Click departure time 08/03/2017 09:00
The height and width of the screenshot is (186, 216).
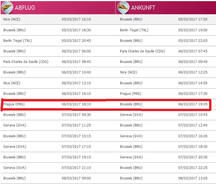tap(76, 178)
